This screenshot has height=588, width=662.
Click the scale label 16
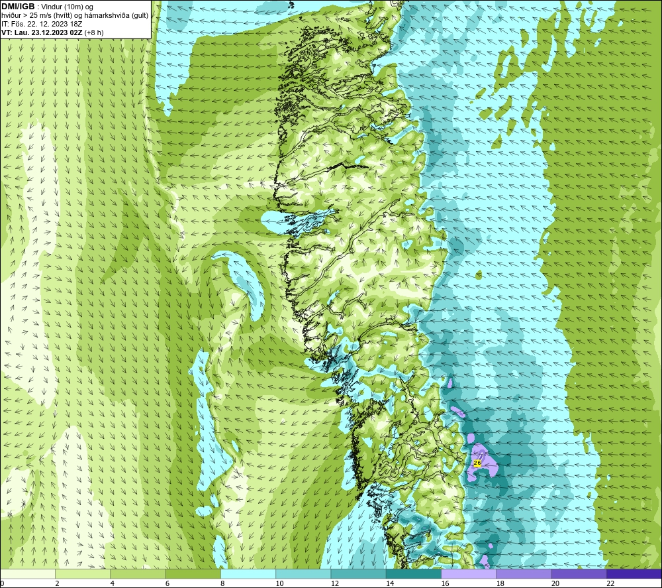point(445,583)
